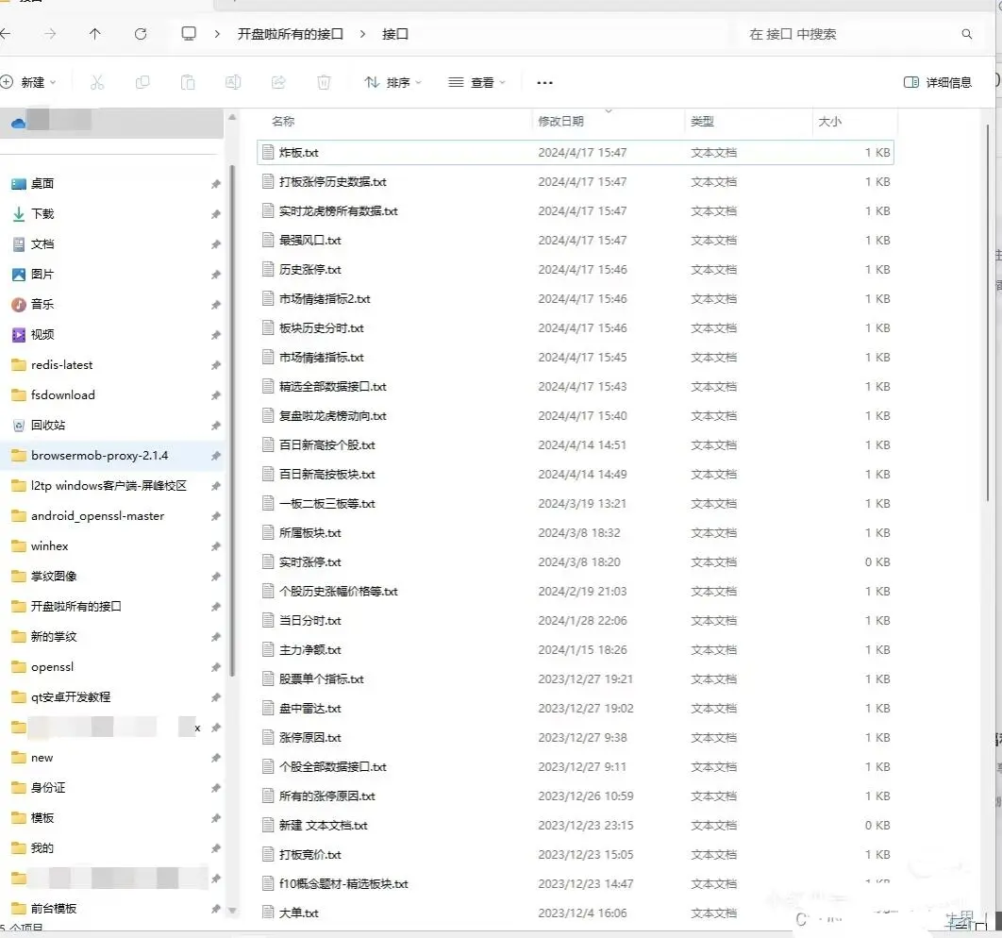The height and width of the screenshot is (938, 1002).
Task: Click breadcrumb 开盘啦所有的接口
Action: [291, 34]
